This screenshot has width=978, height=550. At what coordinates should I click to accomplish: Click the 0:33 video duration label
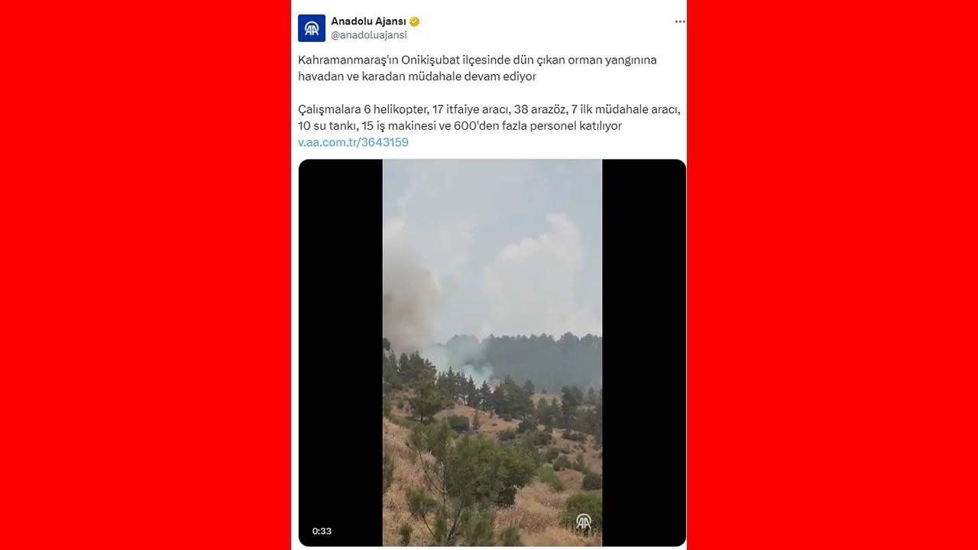(322, 531)
